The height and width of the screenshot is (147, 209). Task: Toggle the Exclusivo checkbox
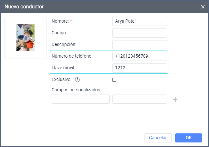coord(114,80)
